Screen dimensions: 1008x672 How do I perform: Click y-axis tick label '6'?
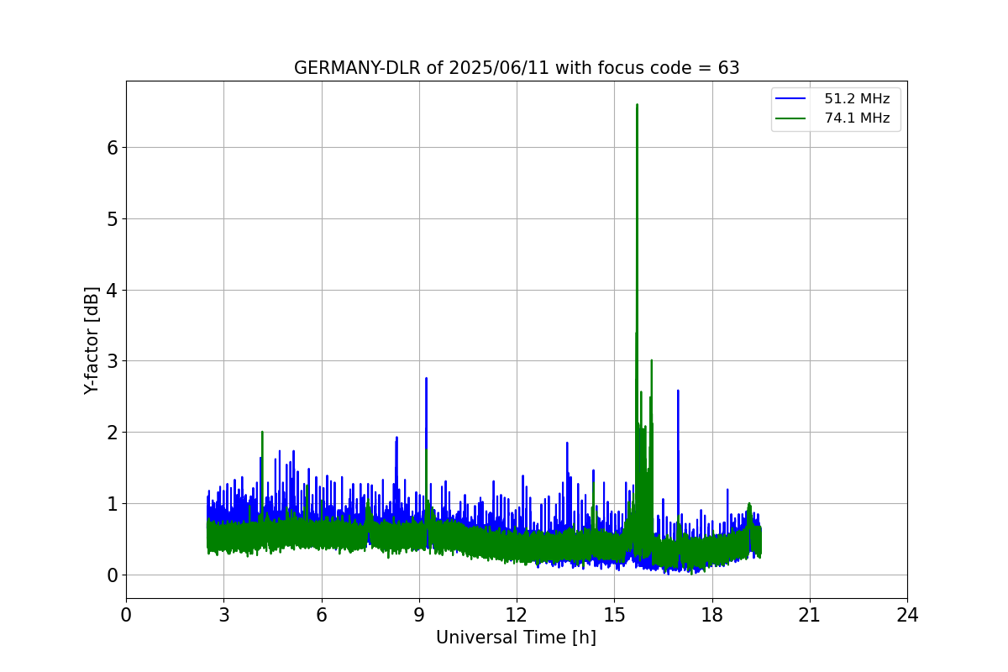[x=112, y=148]
